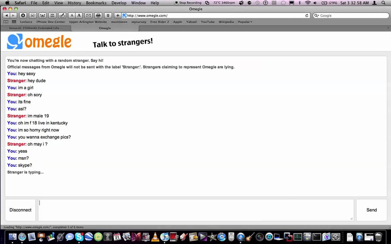Open the Wi-Fi status menu
391x244 pixels.
308,3
